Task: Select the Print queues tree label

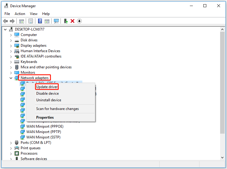Action: 31,148
